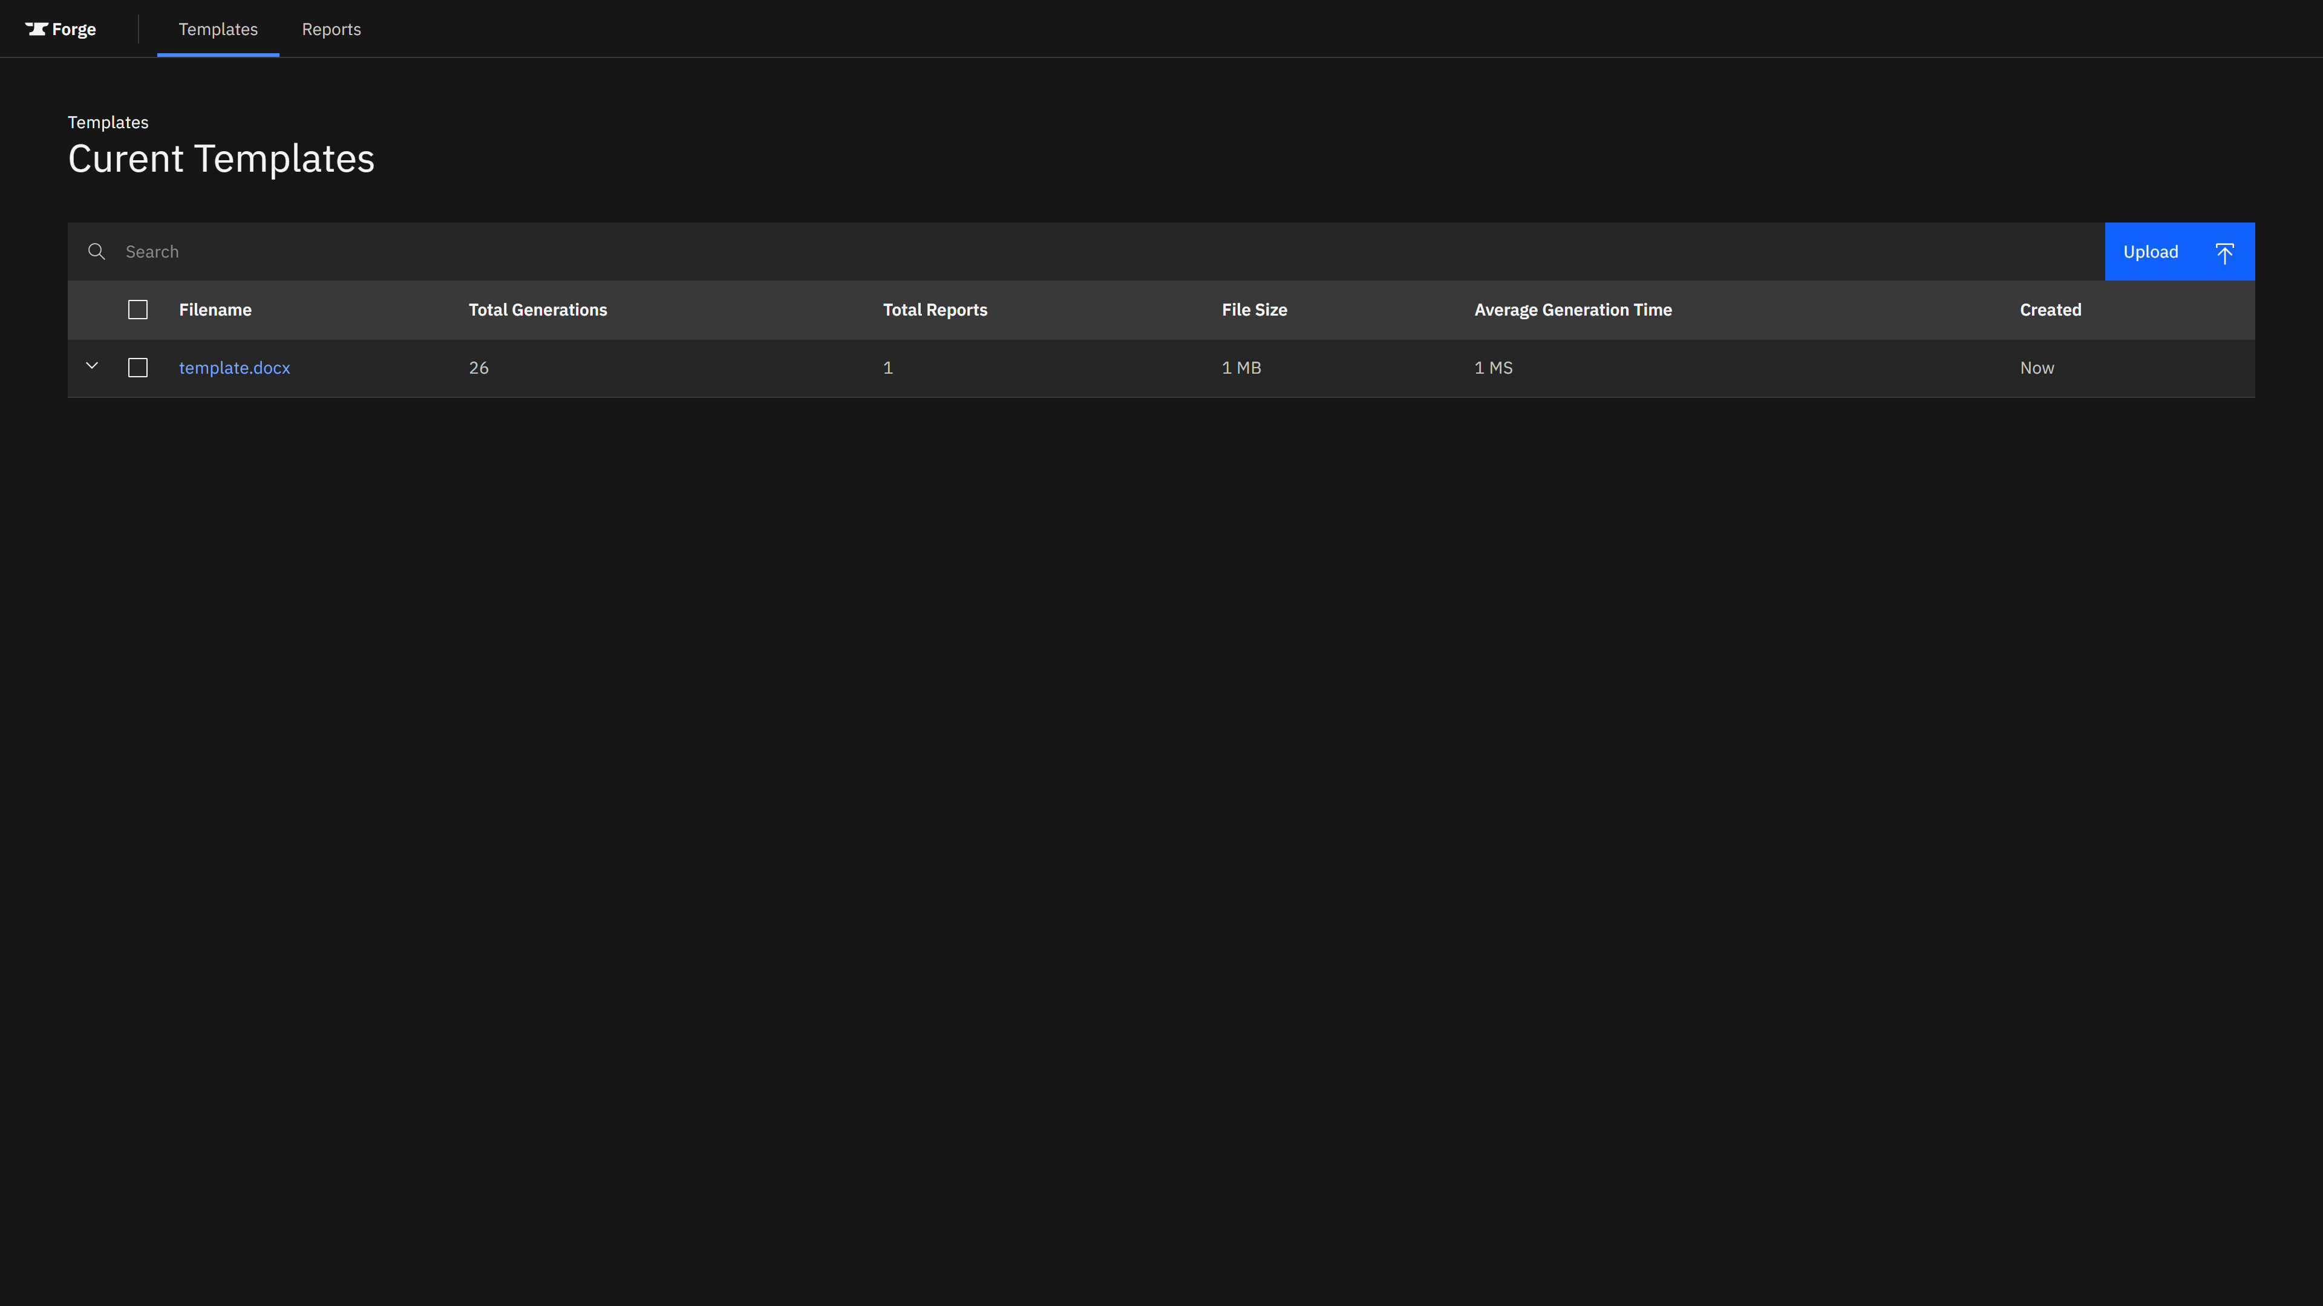Check the template.docx row checkbox
This screenshot has width=2323, height=1306.
138,368
